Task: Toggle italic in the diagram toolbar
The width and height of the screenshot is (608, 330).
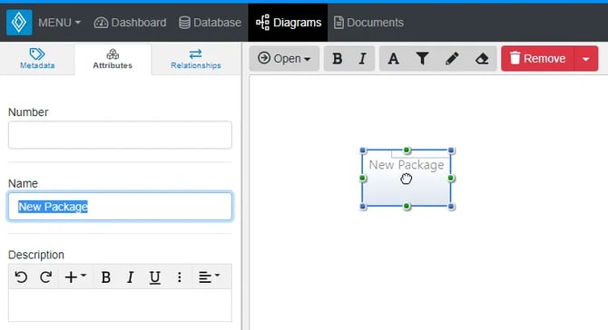Action: [x=362, y=59]
